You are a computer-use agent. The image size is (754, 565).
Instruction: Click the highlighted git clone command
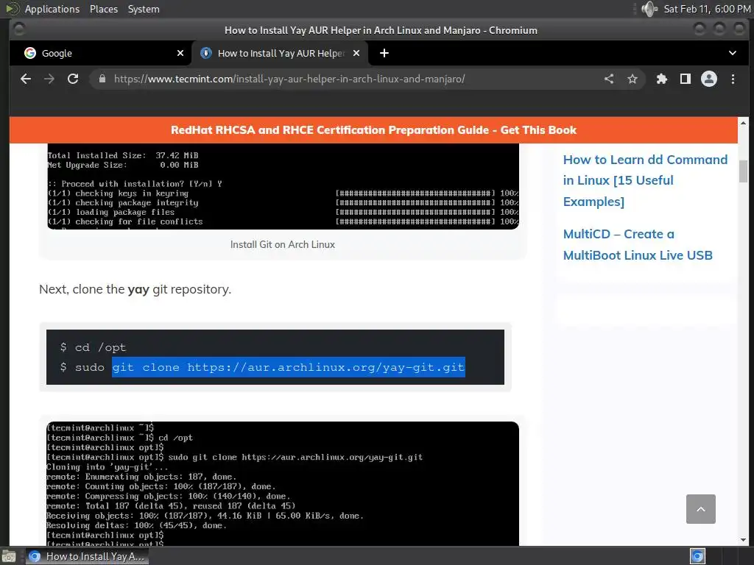[289, 367]
